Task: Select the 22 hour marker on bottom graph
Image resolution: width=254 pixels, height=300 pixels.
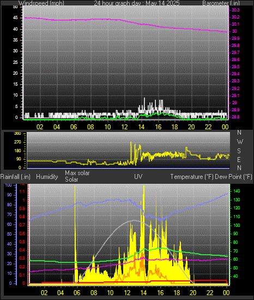Action: (x=210, y=292)
